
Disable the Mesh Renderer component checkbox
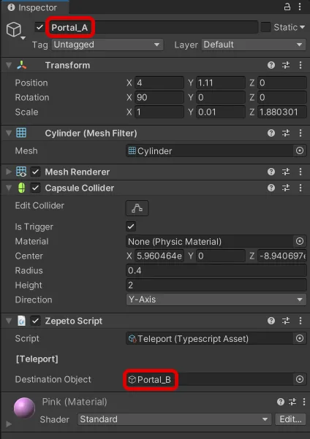[36, 172]
